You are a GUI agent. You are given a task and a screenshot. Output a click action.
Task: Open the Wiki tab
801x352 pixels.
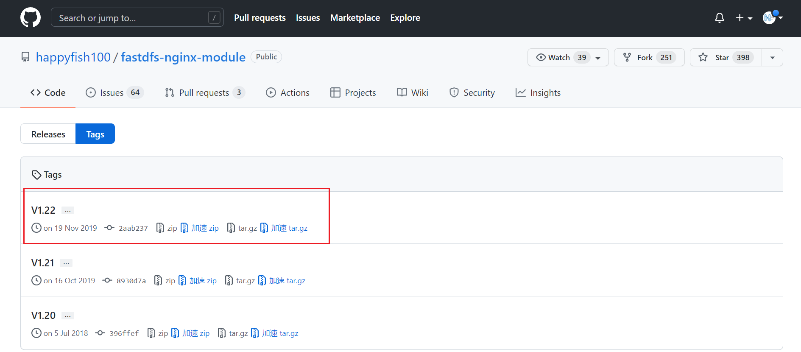(413, 92)
